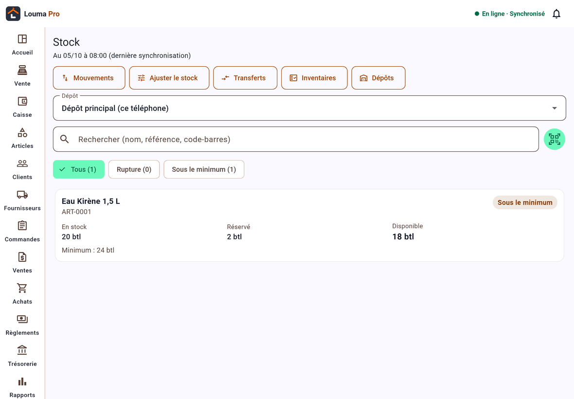Click the ART-0001 reference text

76,212
